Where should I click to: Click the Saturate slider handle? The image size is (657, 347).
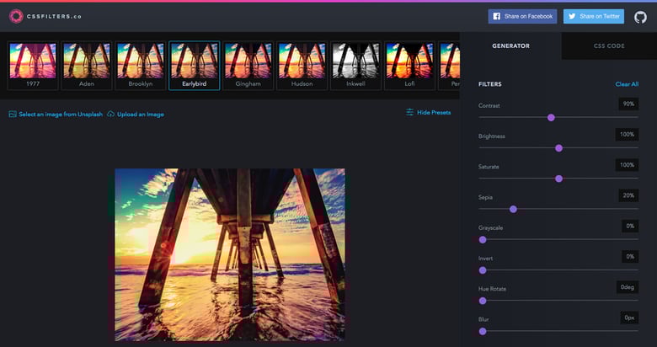point(558,179)
